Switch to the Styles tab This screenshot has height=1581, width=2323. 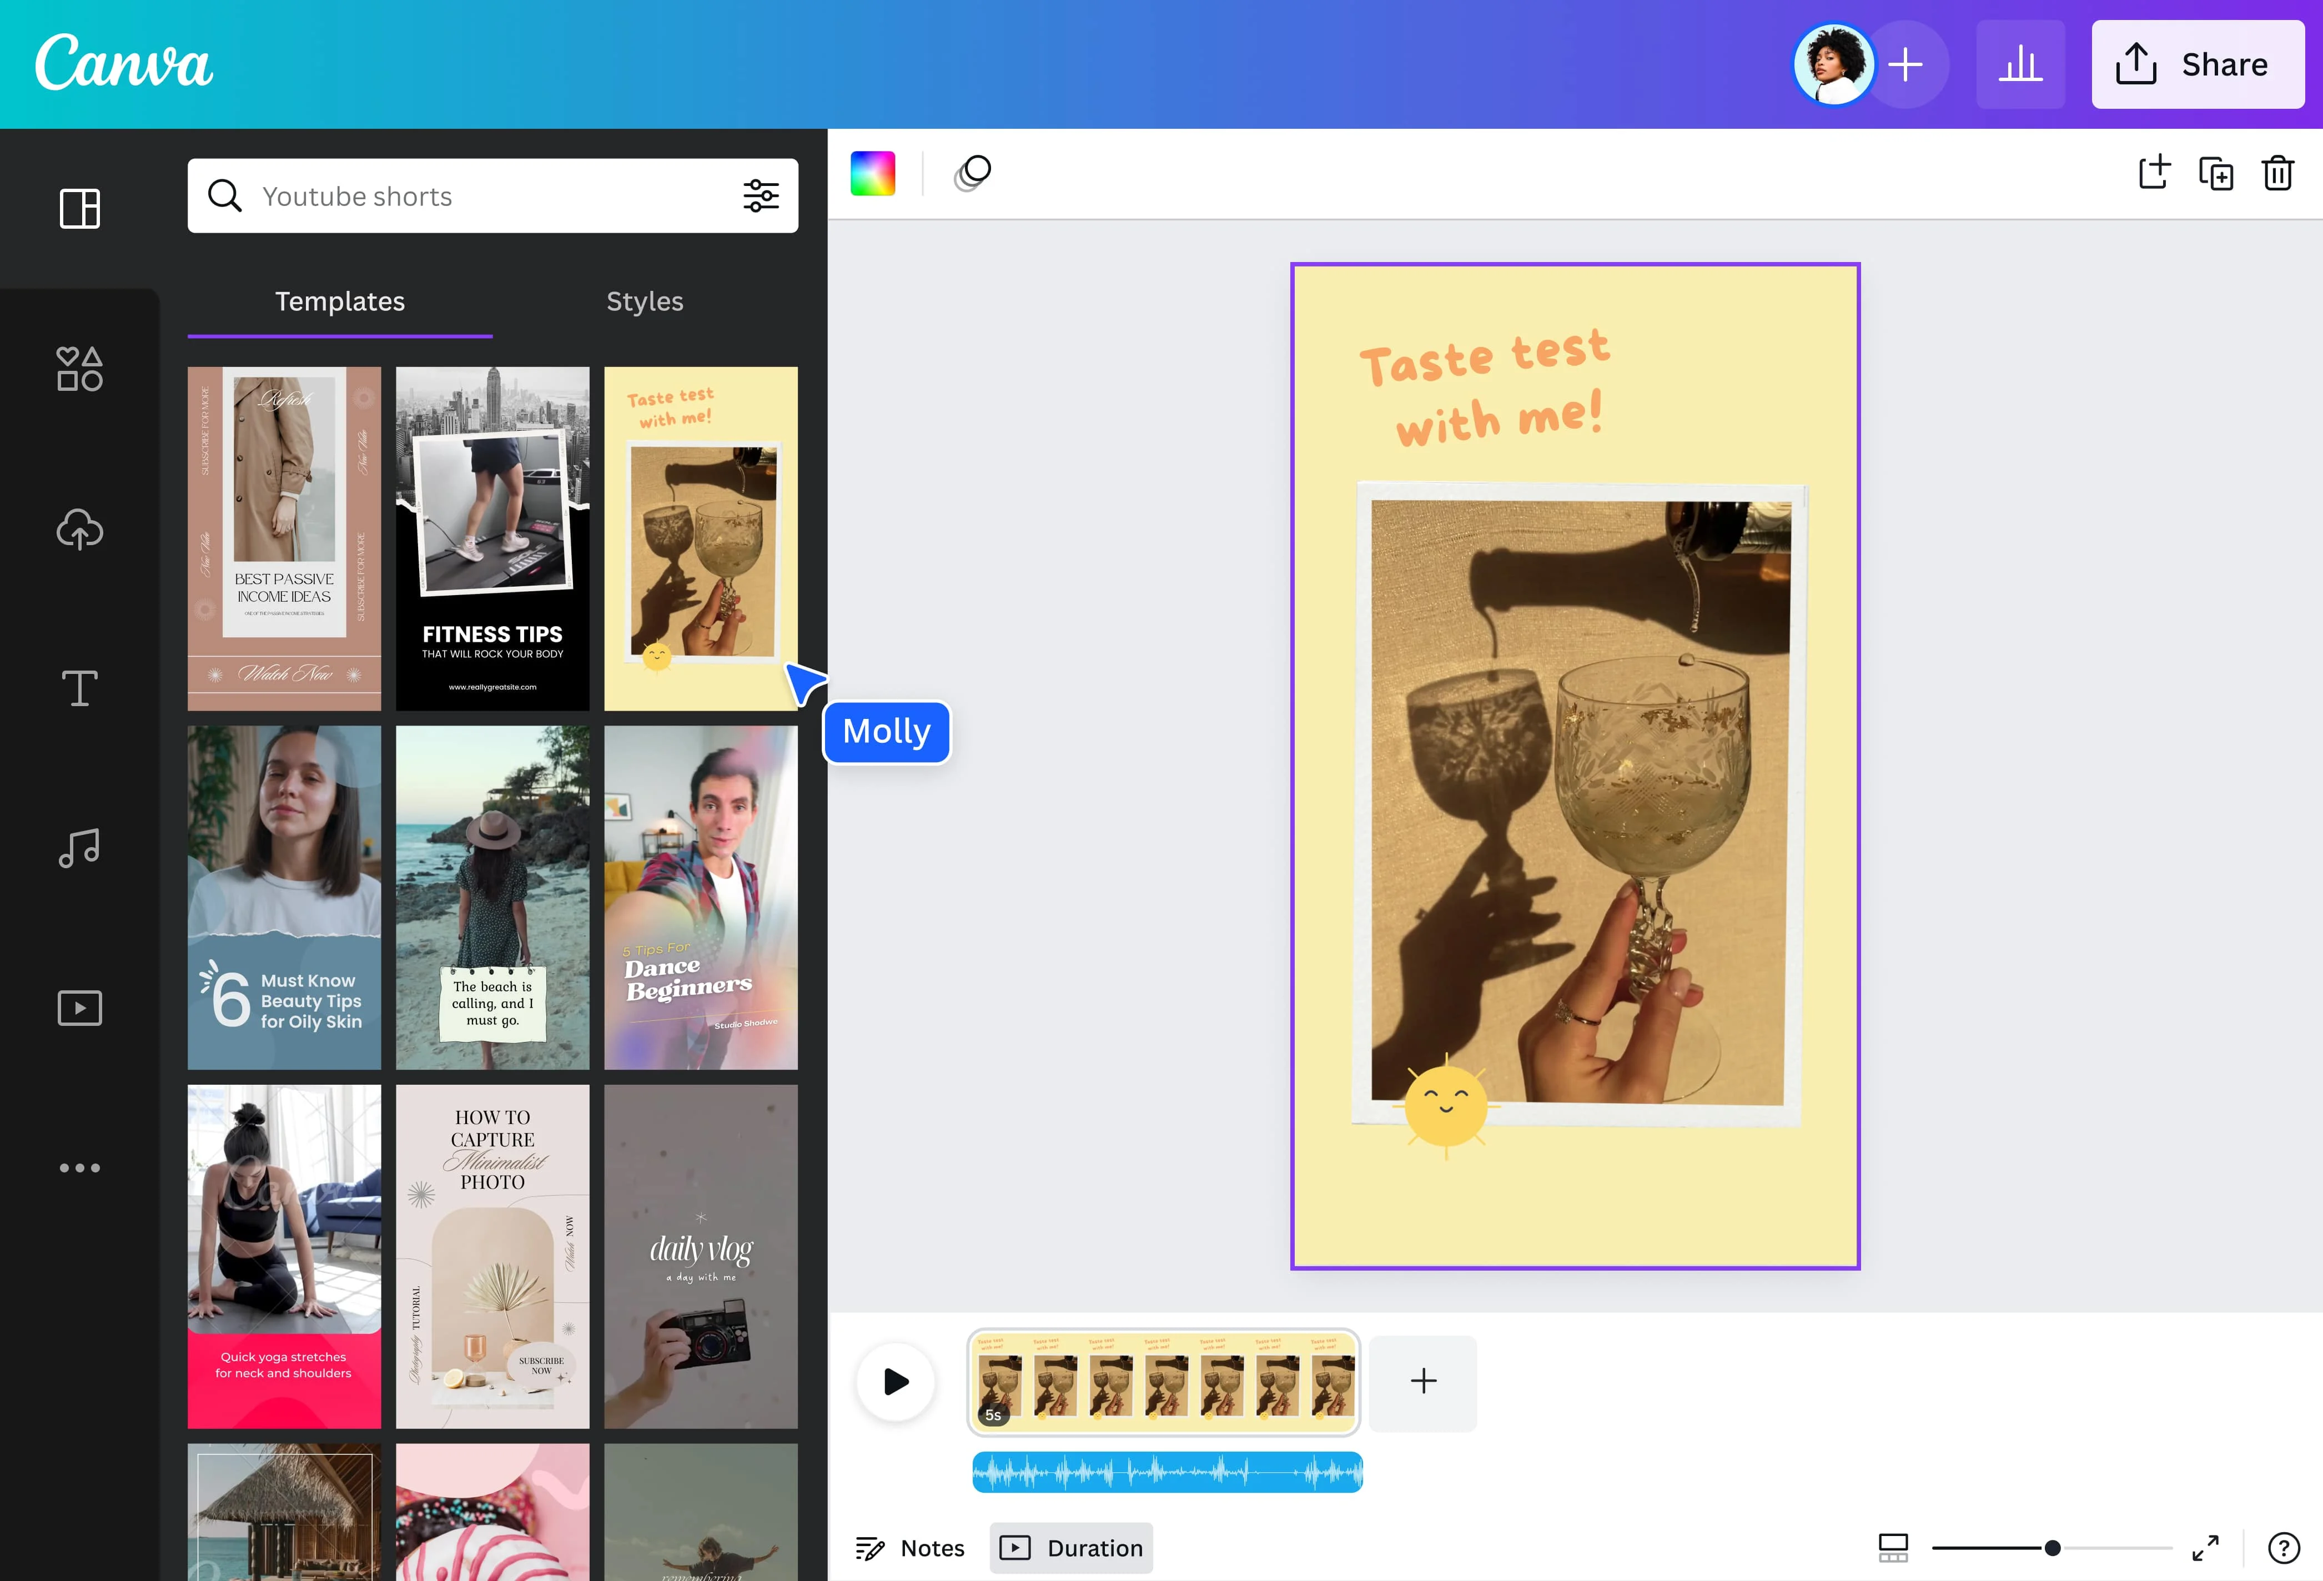[643, 301]
